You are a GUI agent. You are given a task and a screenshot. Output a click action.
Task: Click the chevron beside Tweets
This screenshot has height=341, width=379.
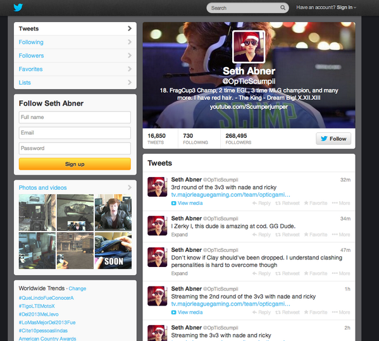(130, 28)
